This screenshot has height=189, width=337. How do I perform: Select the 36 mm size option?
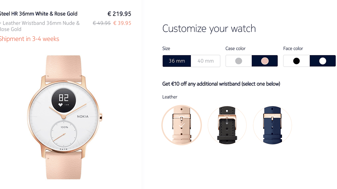177,61
